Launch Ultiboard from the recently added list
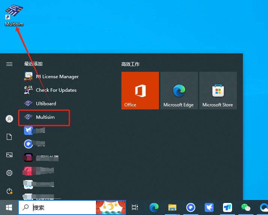 coord(46,104)
